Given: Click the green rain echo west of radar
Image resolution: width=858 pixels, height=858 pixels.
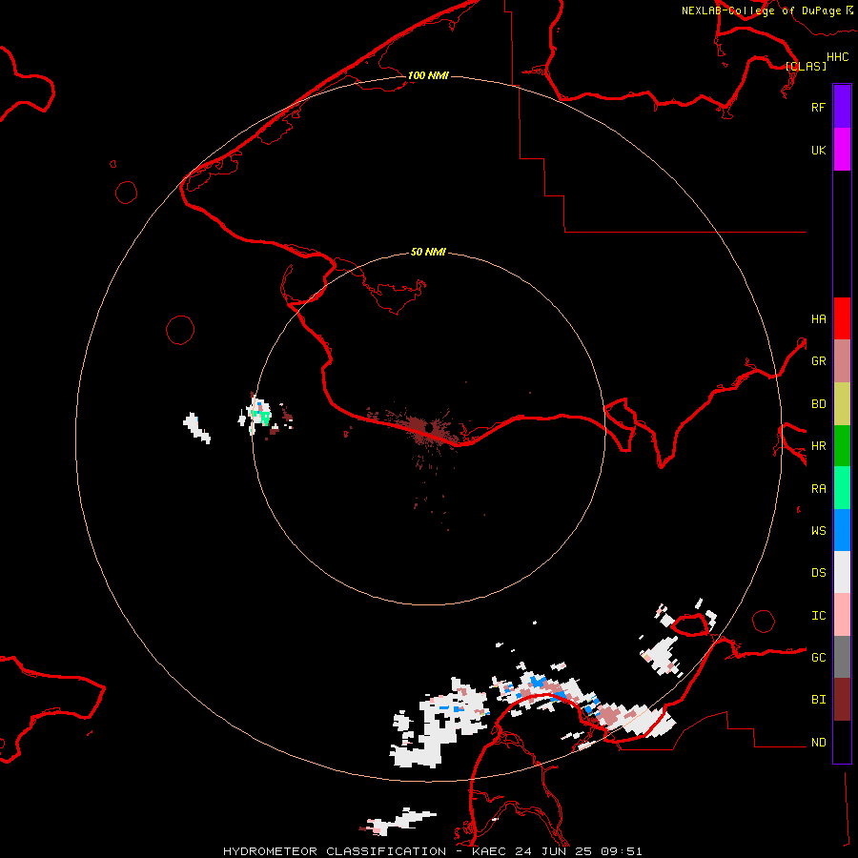Looking at the screenshot, I should (263, 417).
